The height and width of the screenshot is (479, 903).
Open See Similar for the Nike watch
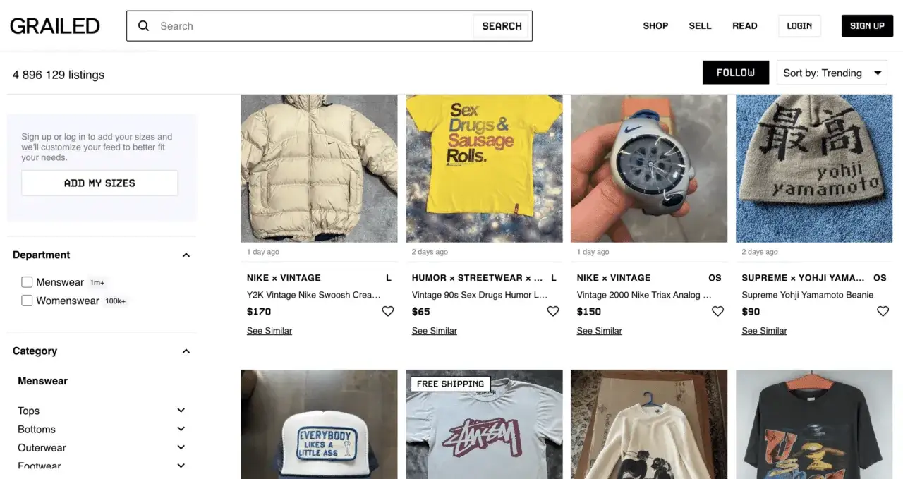click(599, 331)
